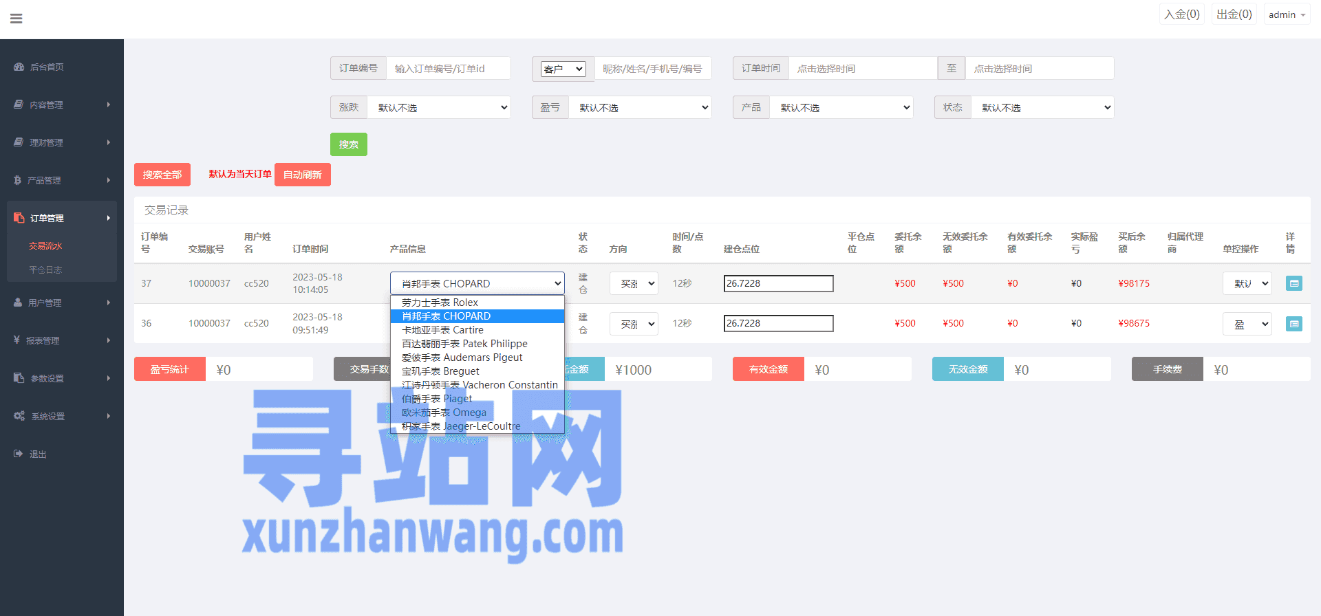Click the 参数设置 sidebar icon

(19, 378)
